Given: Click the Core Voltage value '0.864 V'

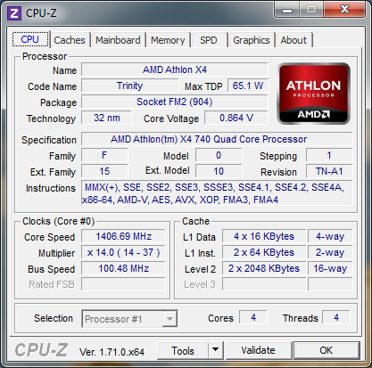Looking at the screenshot, I should [236, 118].
